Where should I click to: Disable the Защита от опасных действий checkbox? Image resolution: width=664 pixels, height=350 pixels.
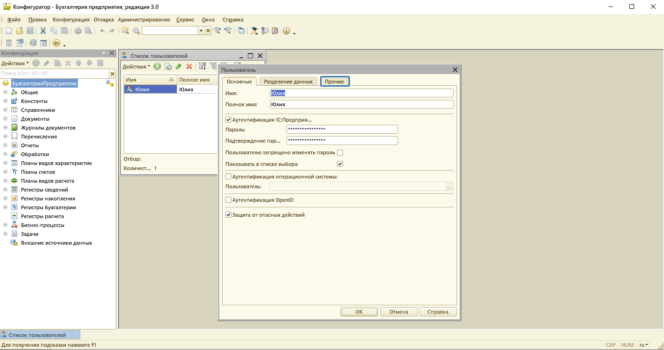229,215
